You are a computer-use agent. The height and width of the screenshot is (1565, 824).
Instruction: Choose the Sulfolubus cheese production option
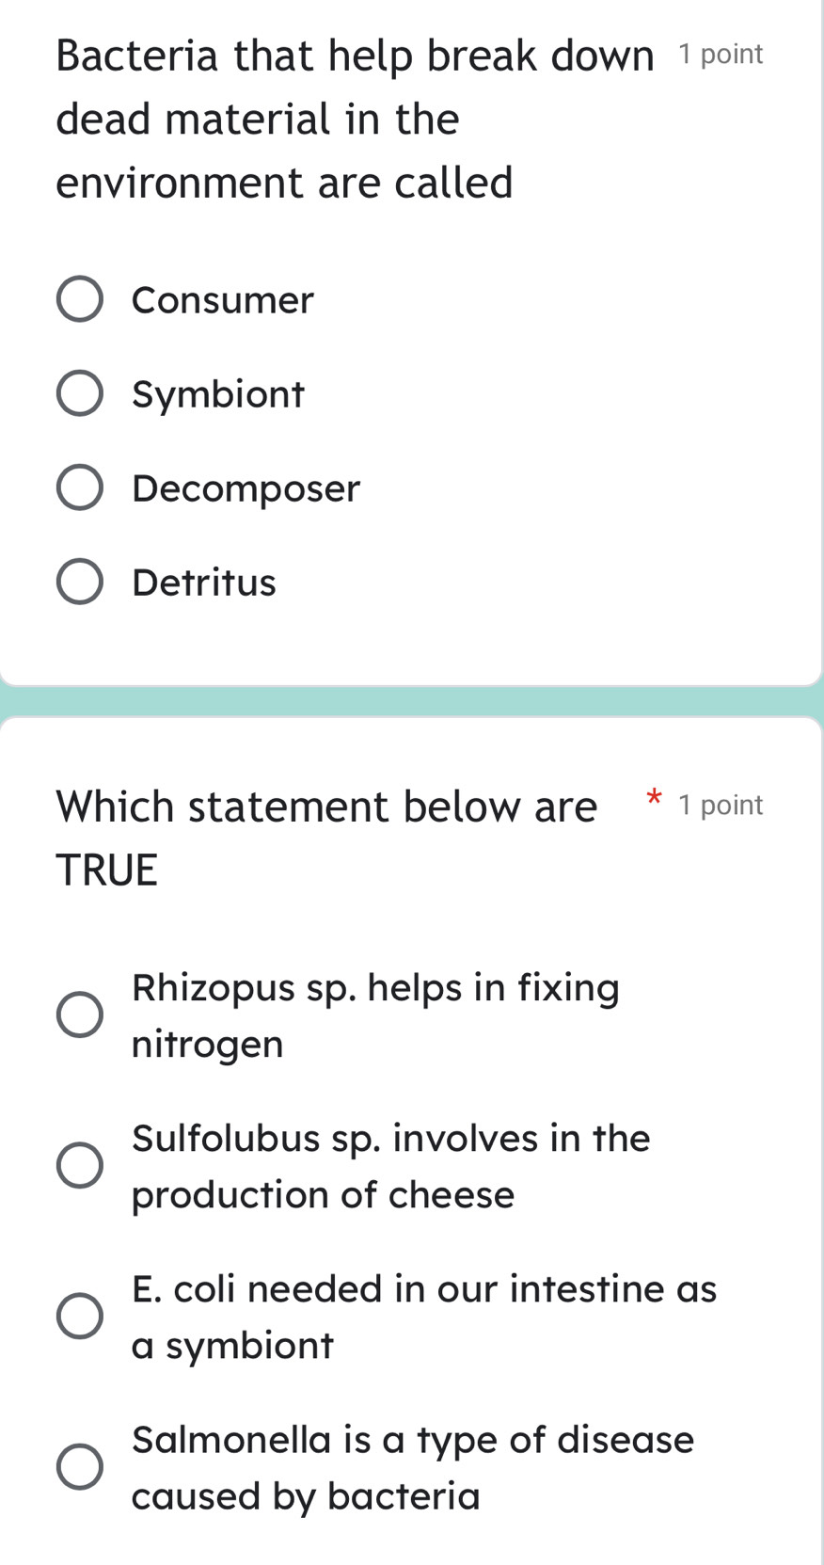point(80,1165)
